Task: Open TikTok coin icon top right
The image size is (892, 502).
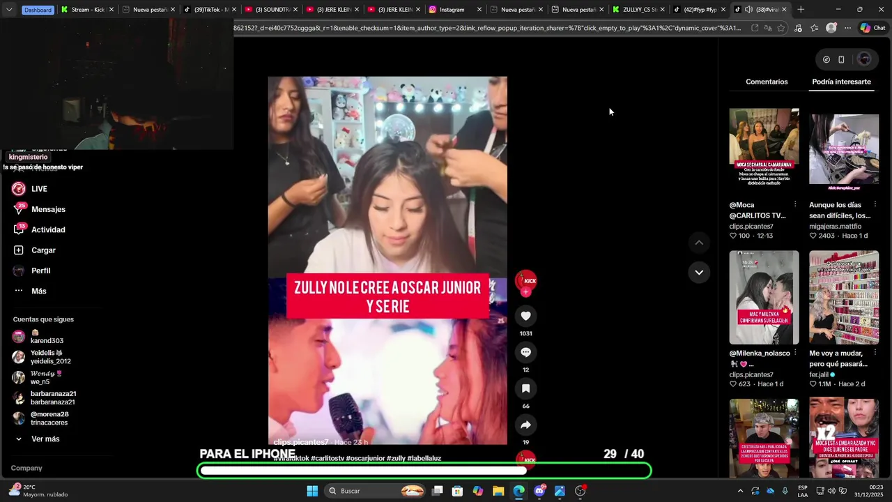Action: [826, 59]
